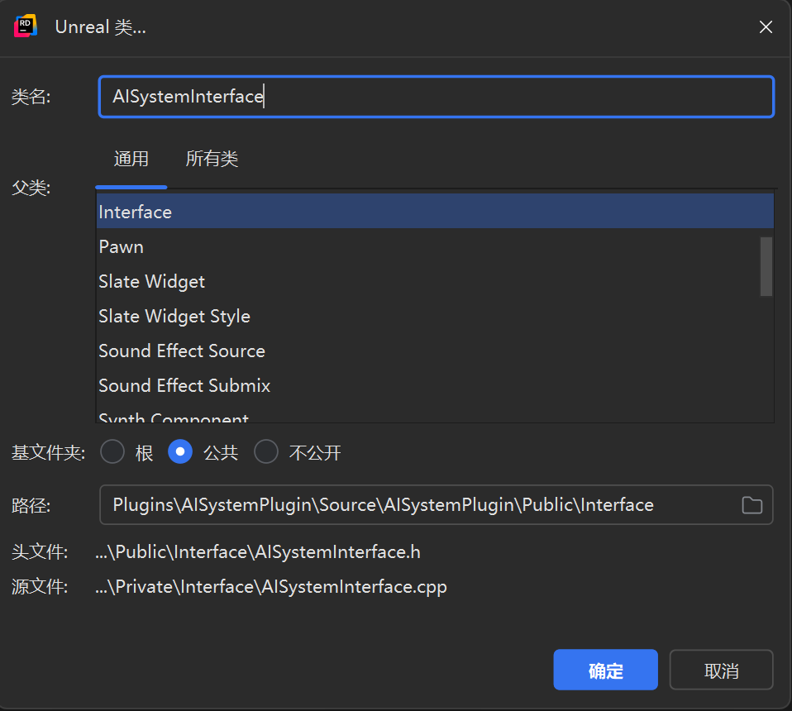
Task: Click the Rider logo icon in title bar
Action: pos(26,26)
